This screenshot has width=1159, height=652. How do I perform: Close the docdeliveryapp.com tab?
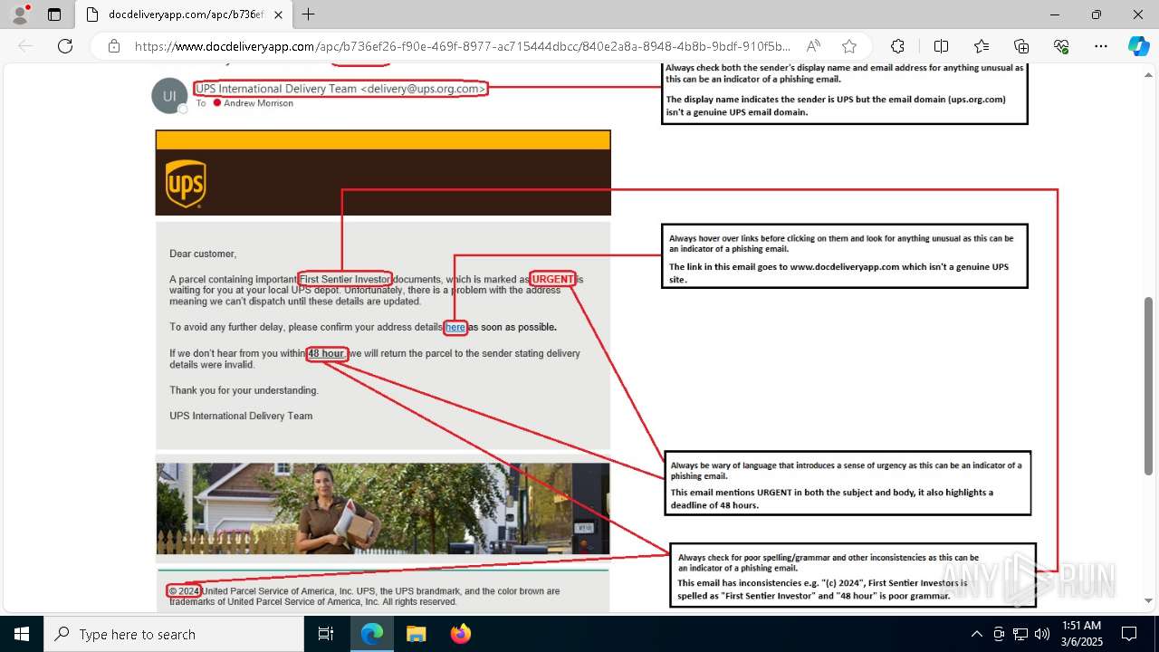pos(277,14)
